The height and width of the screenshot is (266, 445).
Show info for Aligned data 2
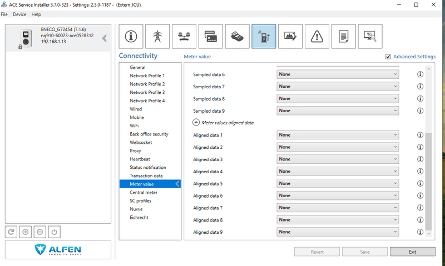pyautogui.click(x=421, y=147)
